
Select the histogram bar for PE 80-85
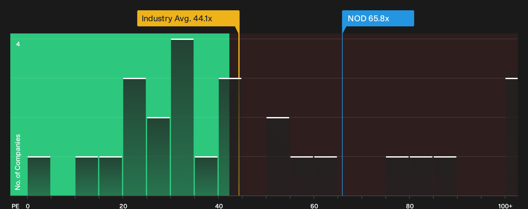pos(421,176)
